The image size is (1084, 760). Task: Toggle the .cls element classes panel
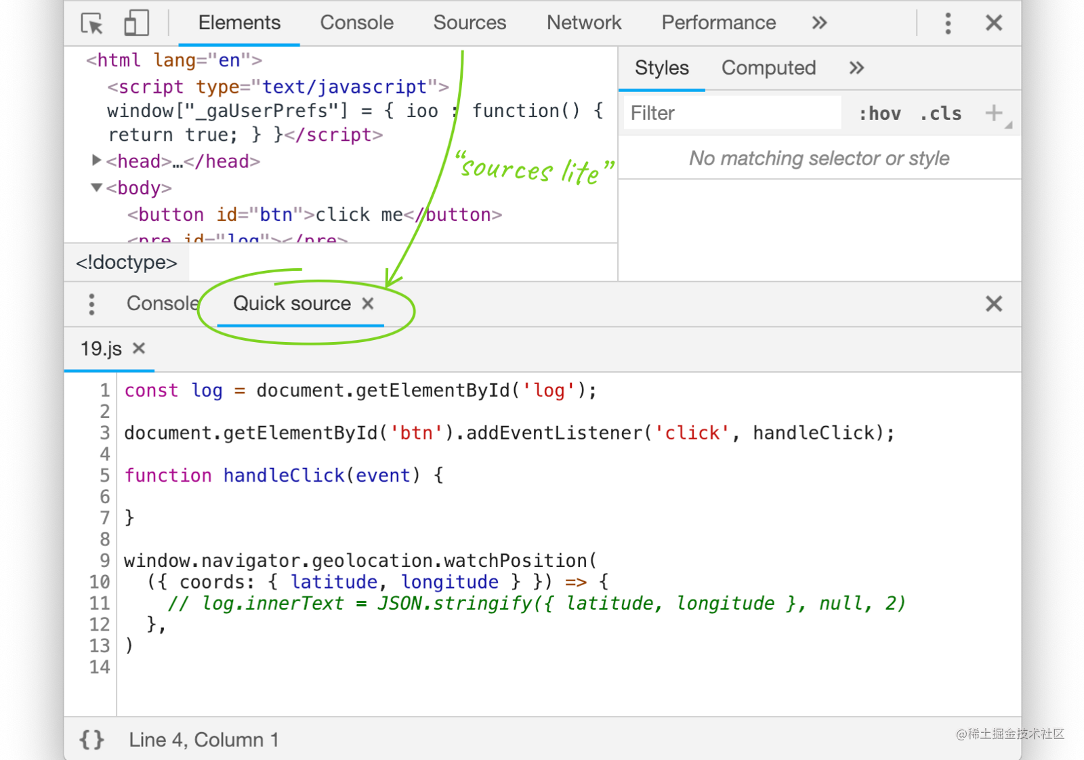(x=940, y=114)
